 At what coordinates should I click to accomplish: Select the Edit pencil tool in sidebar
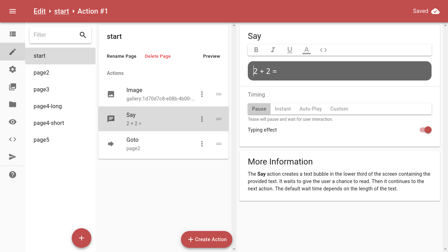point(12,51)
